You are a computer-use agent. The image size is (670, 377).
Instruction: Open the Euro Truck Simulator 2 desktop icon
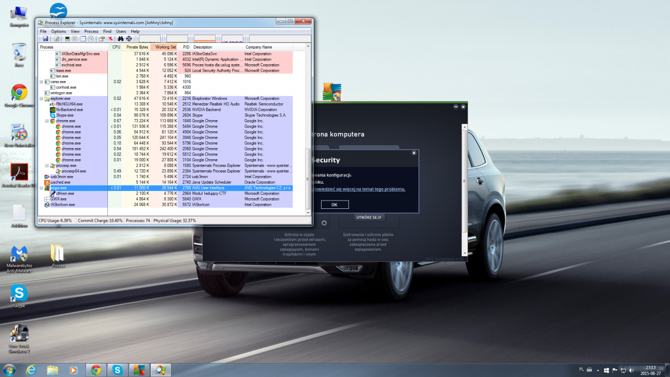pos(19,338)
